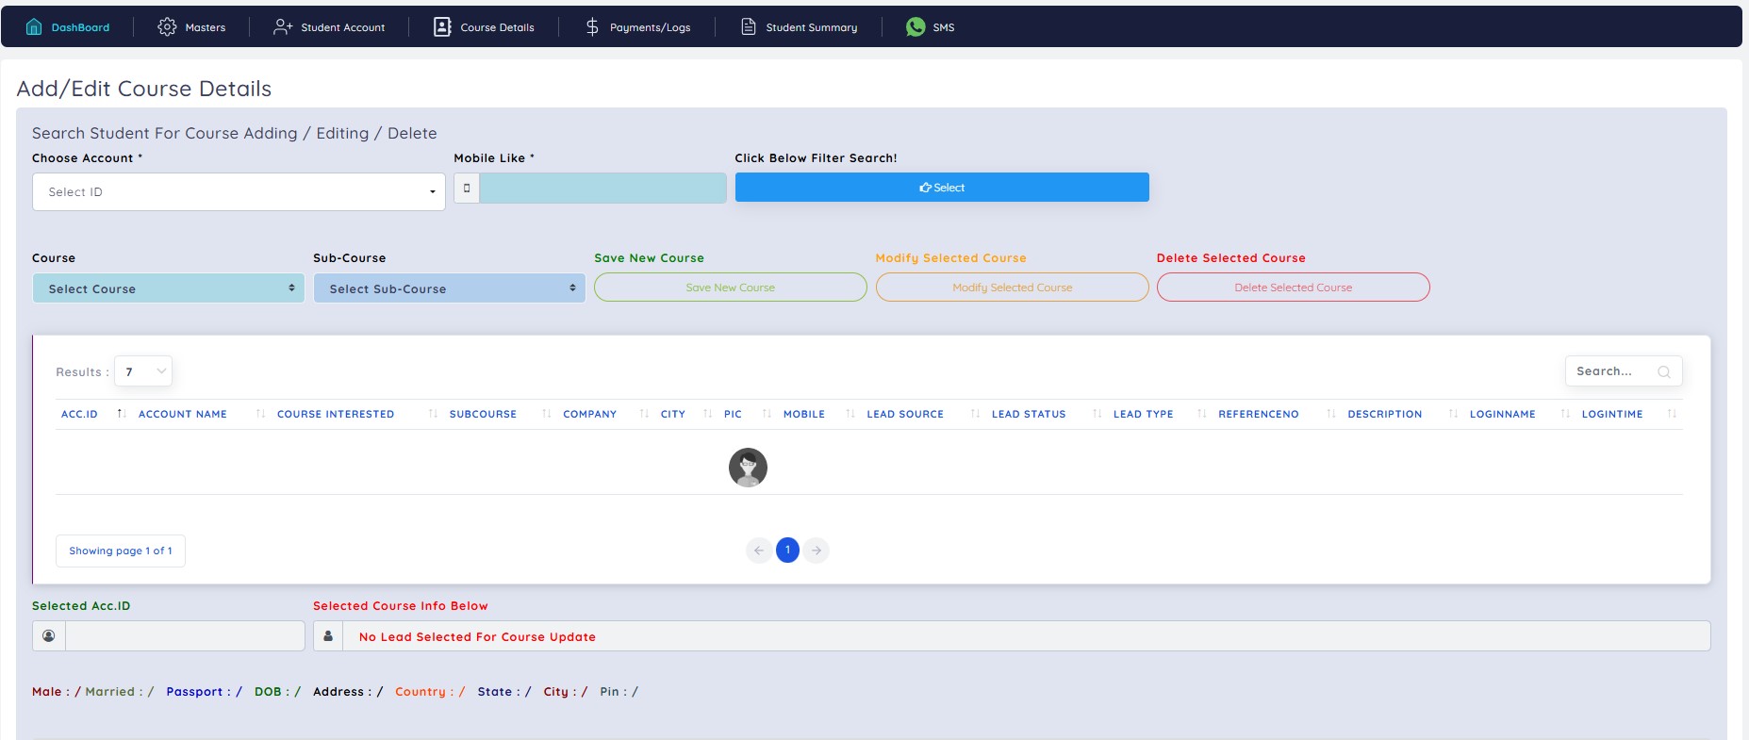Screen dimensions: 1749x740
Task: Sort by LEAD STATUS column arrows
Action: point(1097,414)
